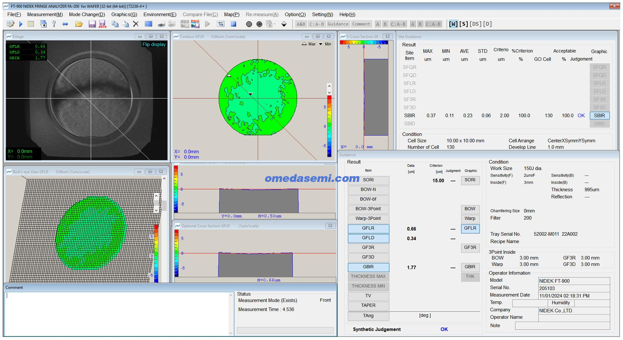The height and width of the screenshot is (340, 623).
Task: Click the wrench settings icon
Action: pyautogui.click(x=54, y=24)
